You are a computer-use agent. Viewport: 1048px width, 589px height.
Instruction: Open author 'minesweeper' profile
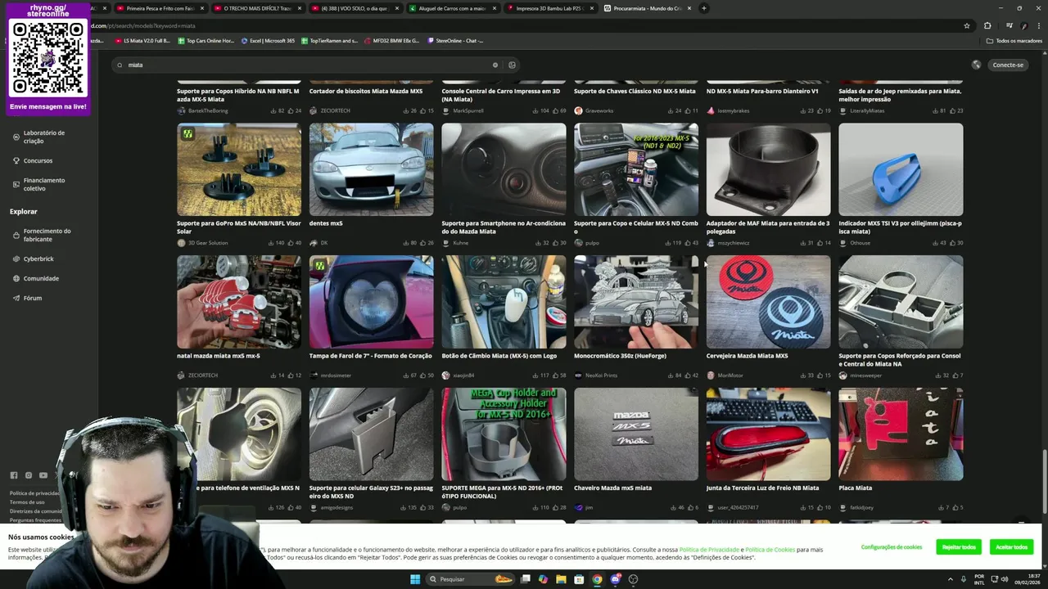tap(865, 375)
